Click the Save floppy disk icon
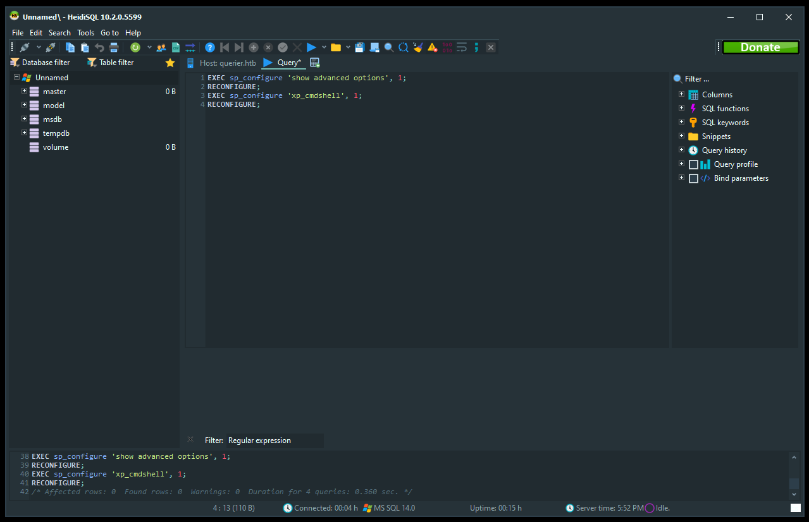 (360, 47)
